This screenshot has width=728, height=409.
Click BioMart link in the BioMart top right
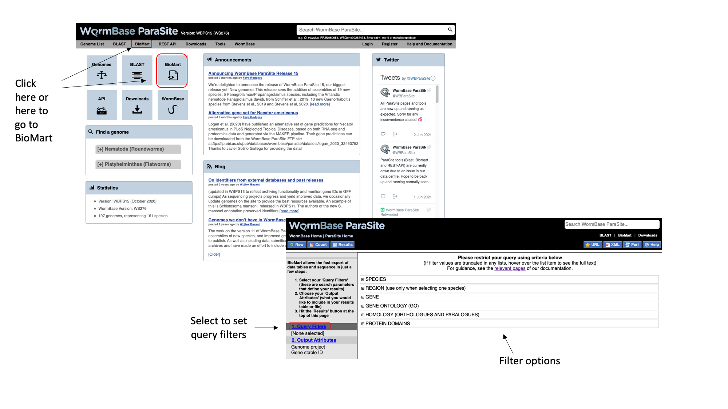625,235
